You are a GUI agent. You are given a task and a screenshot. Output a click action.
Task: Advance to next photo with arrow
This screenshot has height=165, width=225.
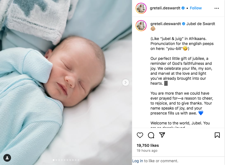point(126,82)
